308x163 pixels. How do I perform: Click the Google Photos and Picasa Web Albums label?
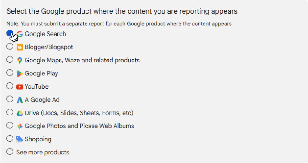pos(79,126)
